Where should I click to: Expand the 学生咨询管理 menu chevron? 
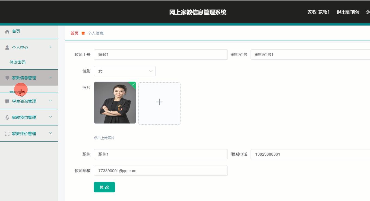50,101
